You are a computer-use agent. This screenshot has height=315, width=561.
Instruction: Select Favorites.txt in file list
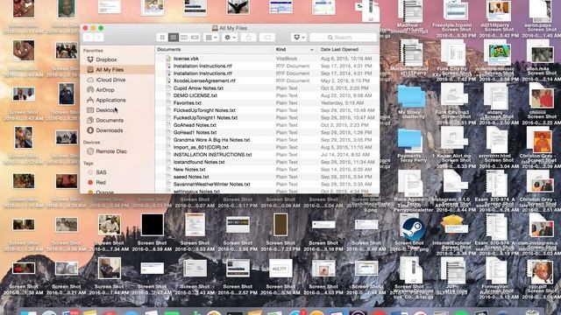[x=267, y=103]
